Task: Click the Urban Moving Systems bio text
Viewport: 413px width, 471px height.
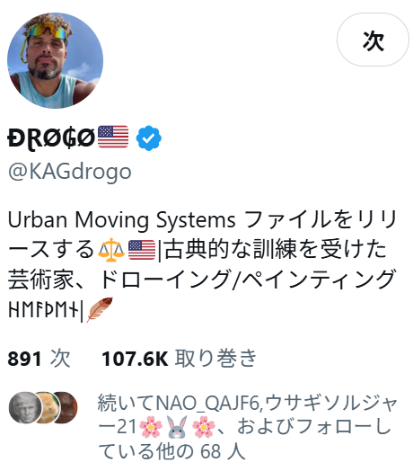Action: click(121, 220)
